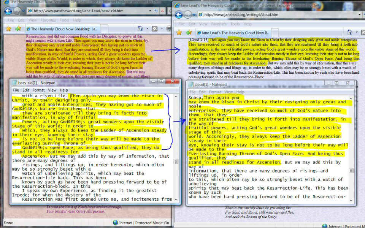Open Format menu in heav-cld[1] Notepad
Viewport: 365px width, 228px height.
pyautogui.click(x=38, y=90)
